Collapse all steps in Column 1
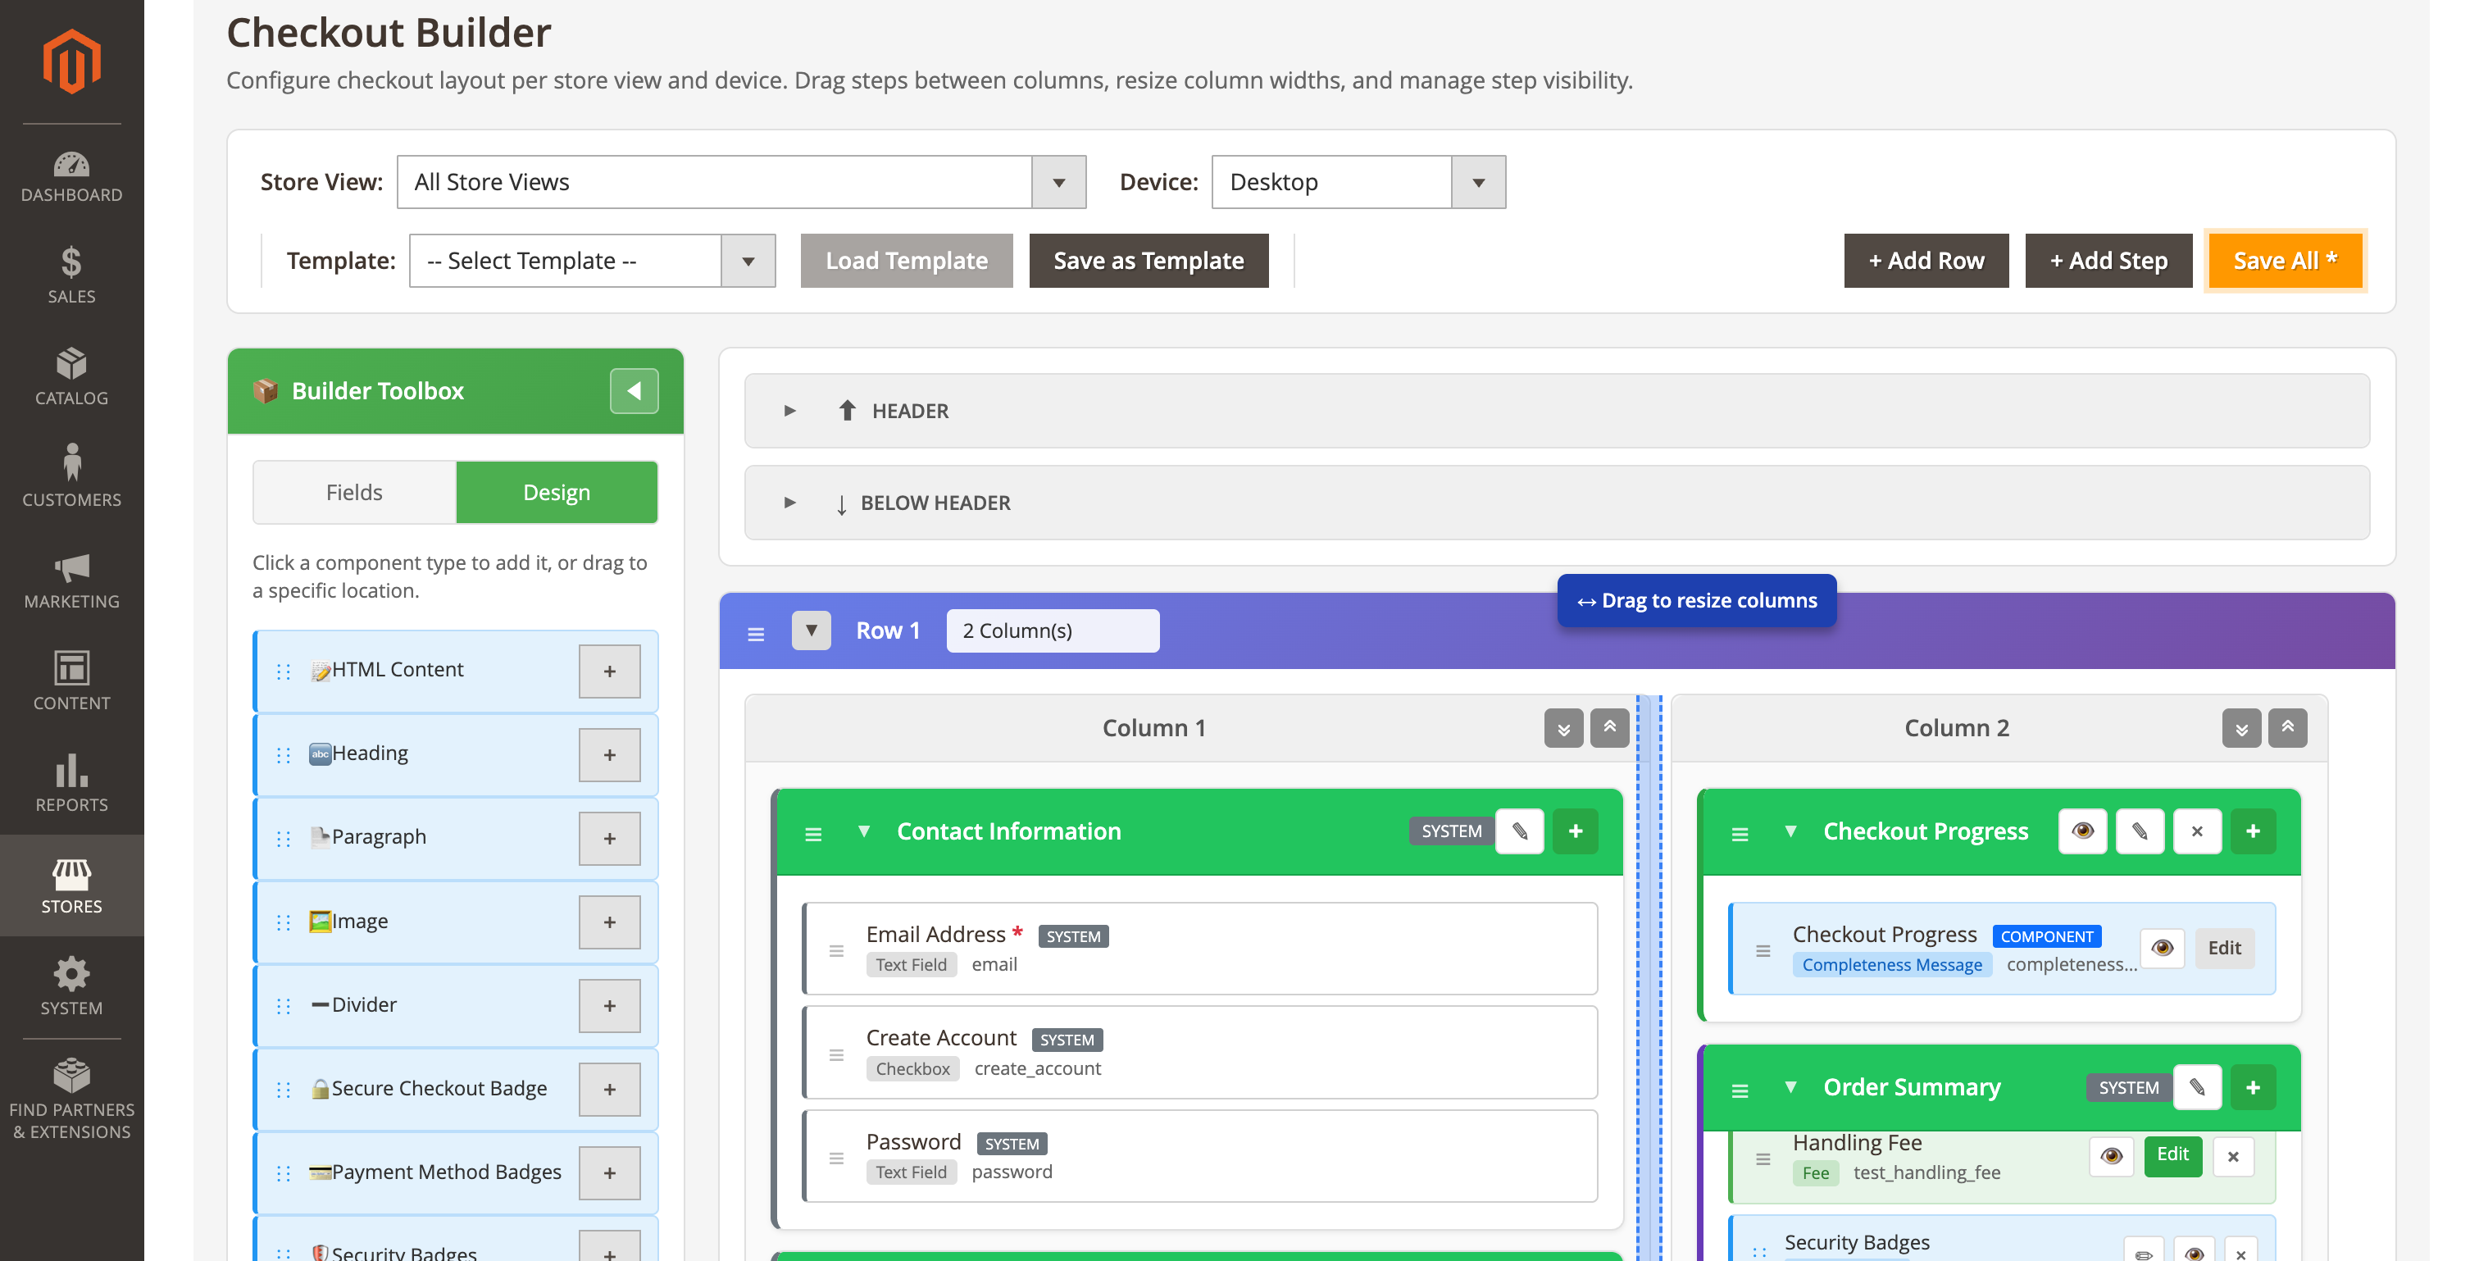2479x1261 pixels. (x=1609, y=728)
